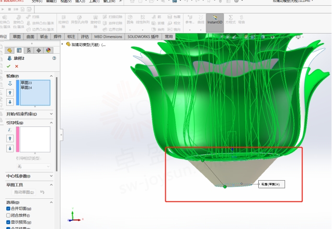
Task: Confirm the loft with the green checkmark
Action: pos(9,66)
